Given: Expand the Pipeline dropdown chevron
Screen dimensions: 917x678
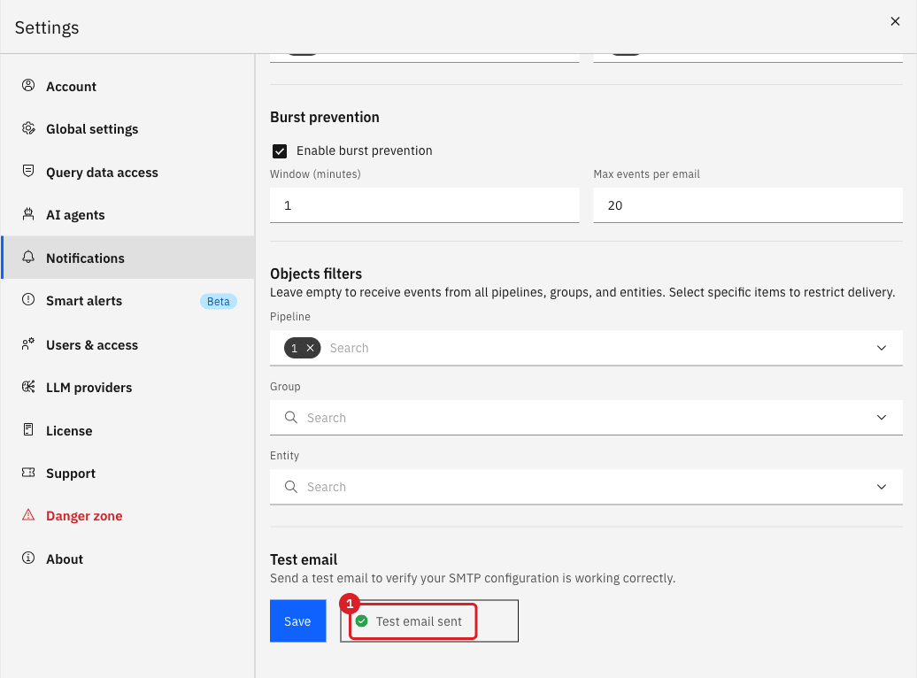Looking at the screenshot, I should click(x=882, y=348).
